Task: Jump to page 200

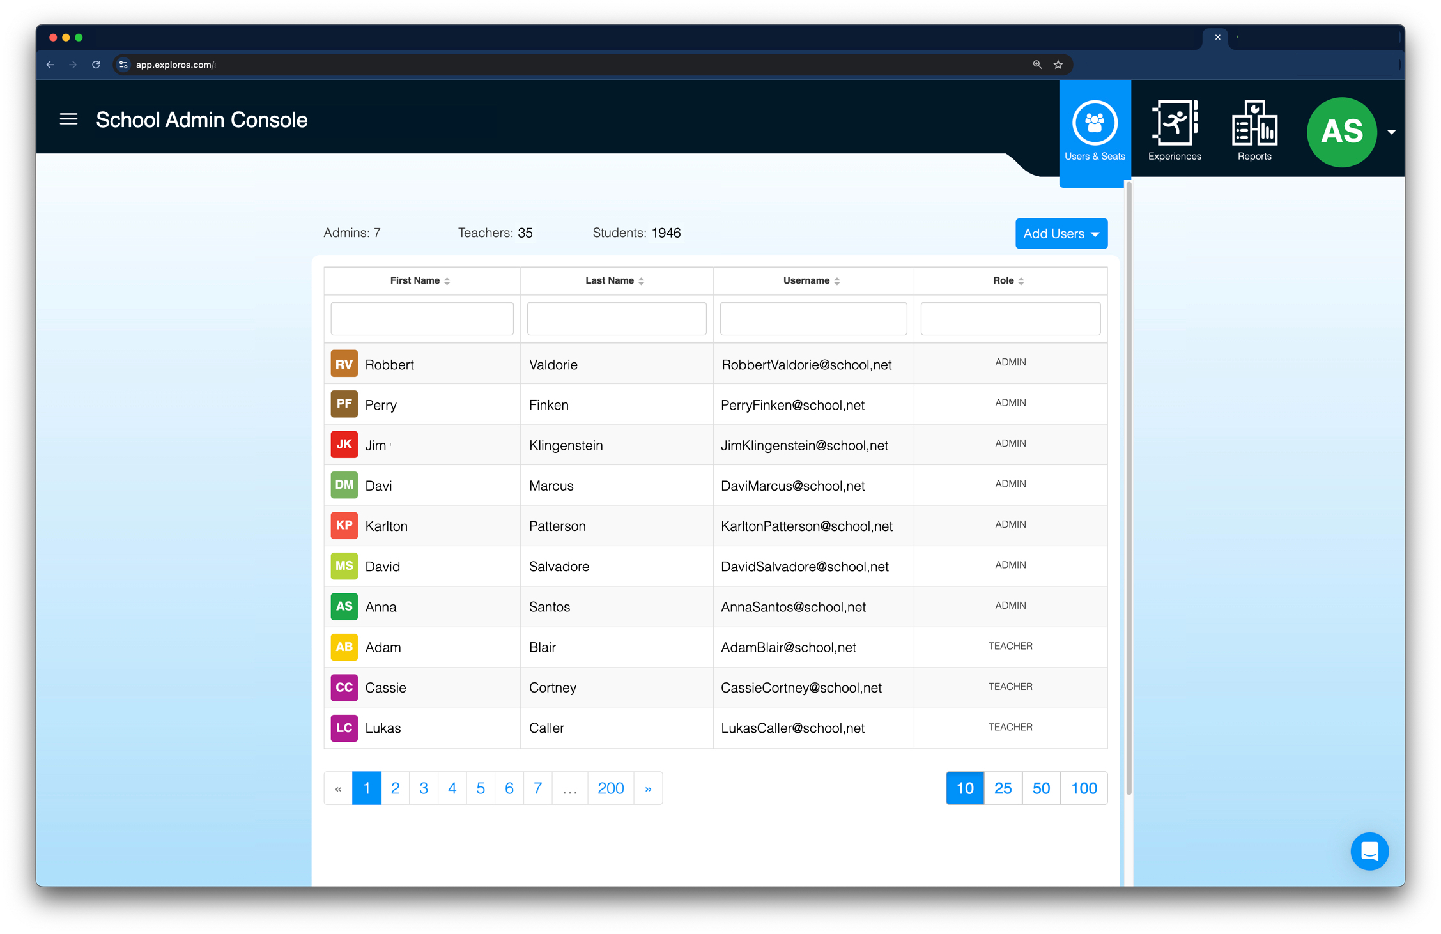Action: pyautogui.click(x=610, y=788)
